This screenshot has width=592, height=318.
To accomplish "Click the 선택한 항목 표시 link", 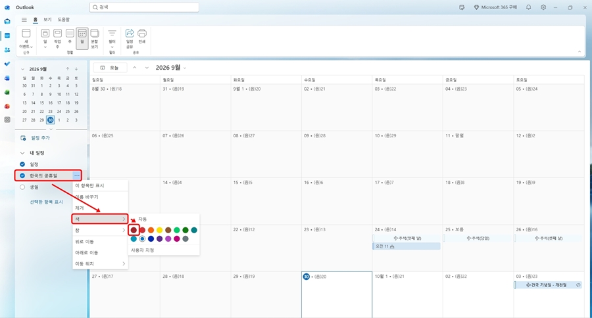I will 47,202.
